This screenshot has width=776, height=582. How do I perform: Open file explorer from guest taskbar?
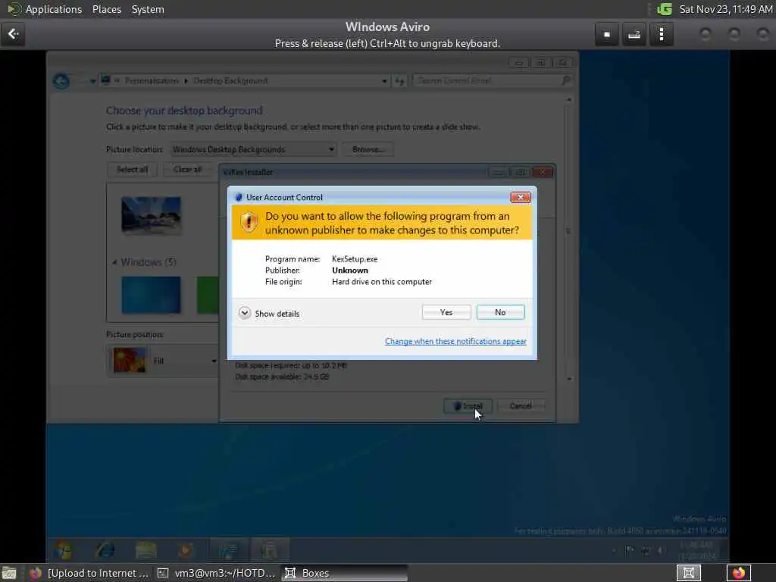(146, 550)
